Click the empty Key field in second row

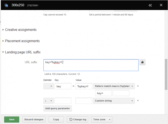pos(63,101)
